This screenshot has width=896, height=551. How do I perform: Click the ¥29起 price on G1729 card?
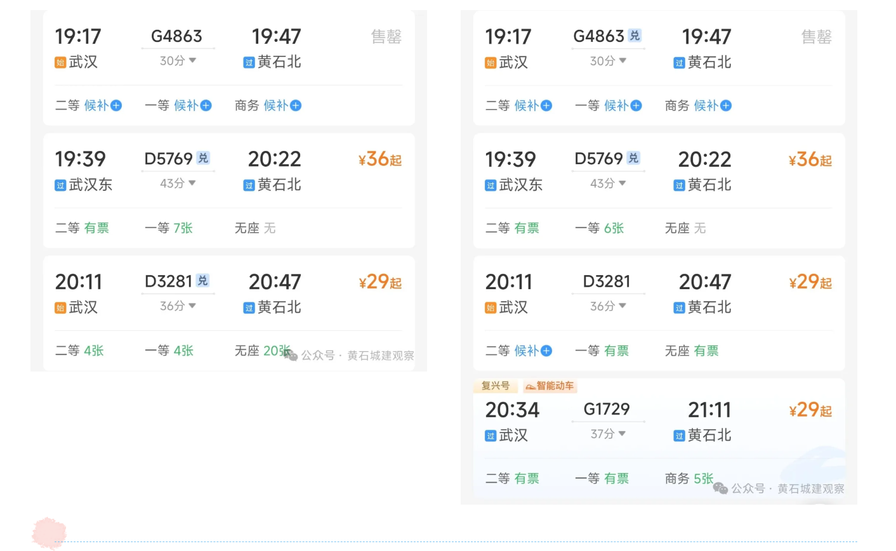click(810, 410)
